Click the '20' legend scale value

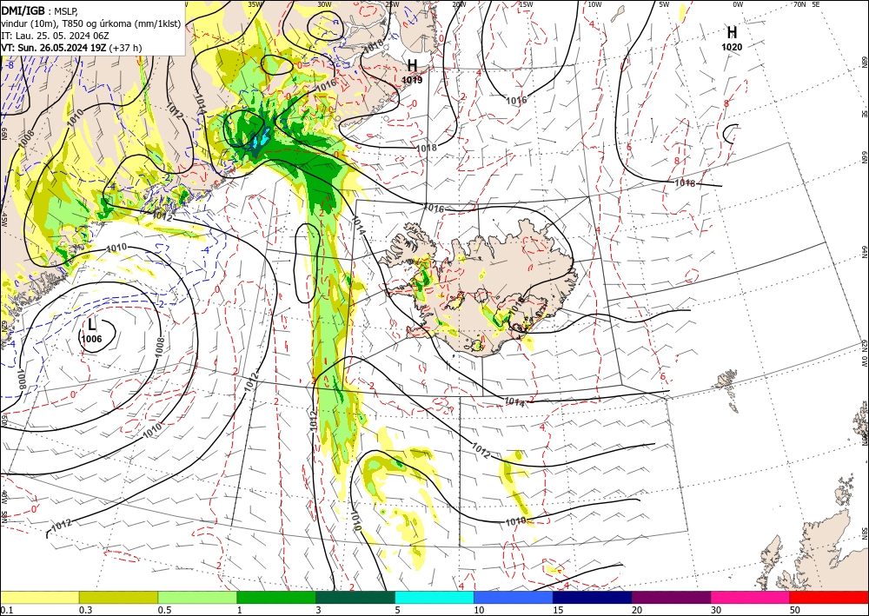click(637, 610)
